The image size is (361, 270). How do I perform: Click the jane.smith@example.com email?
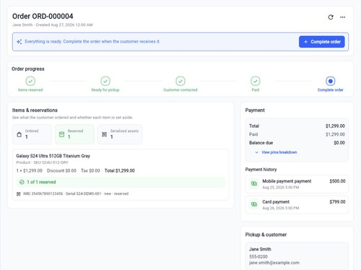pos(274,263)
